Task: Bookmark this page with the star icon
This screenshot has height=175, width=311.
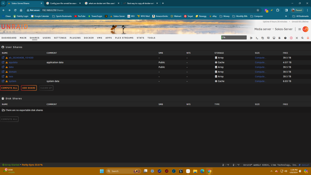Action: [258, 10]
